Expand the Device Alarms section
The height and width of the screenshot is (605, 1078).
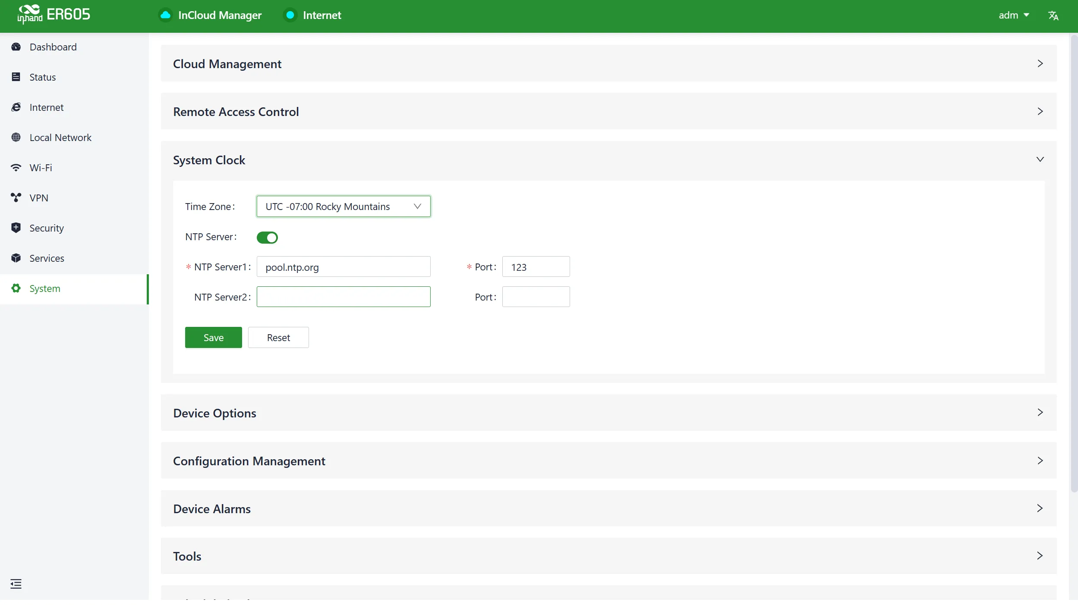pos(608,508)
